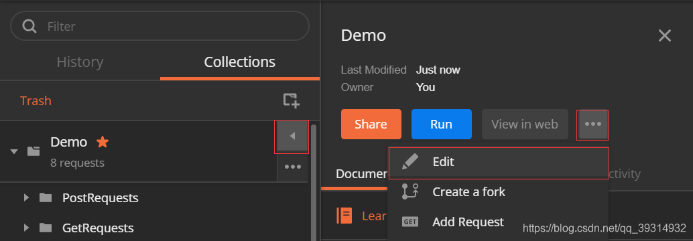Open the Documentation tab
Image resolution: width=693 pixels, height=241 pixels.
coord(361,174)
